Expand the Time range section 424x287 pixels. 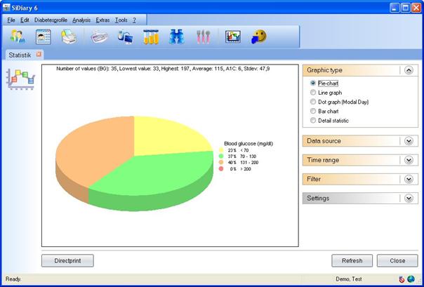(409, 160)
